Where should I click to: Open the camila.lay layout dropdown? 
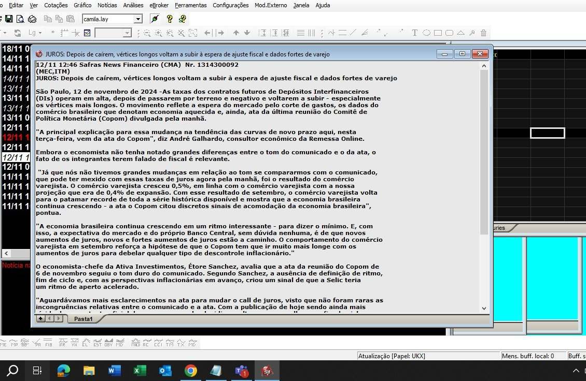138,19
